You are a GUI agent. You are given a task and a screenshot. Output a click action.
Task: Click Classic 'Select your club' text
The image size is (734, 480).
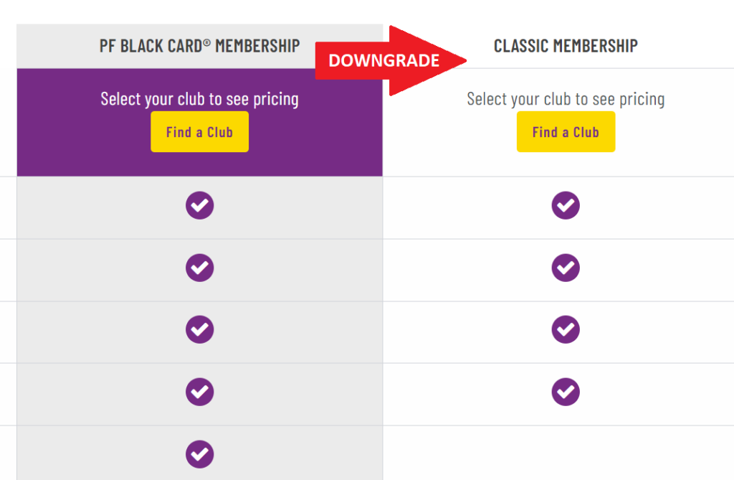[566, 99]
